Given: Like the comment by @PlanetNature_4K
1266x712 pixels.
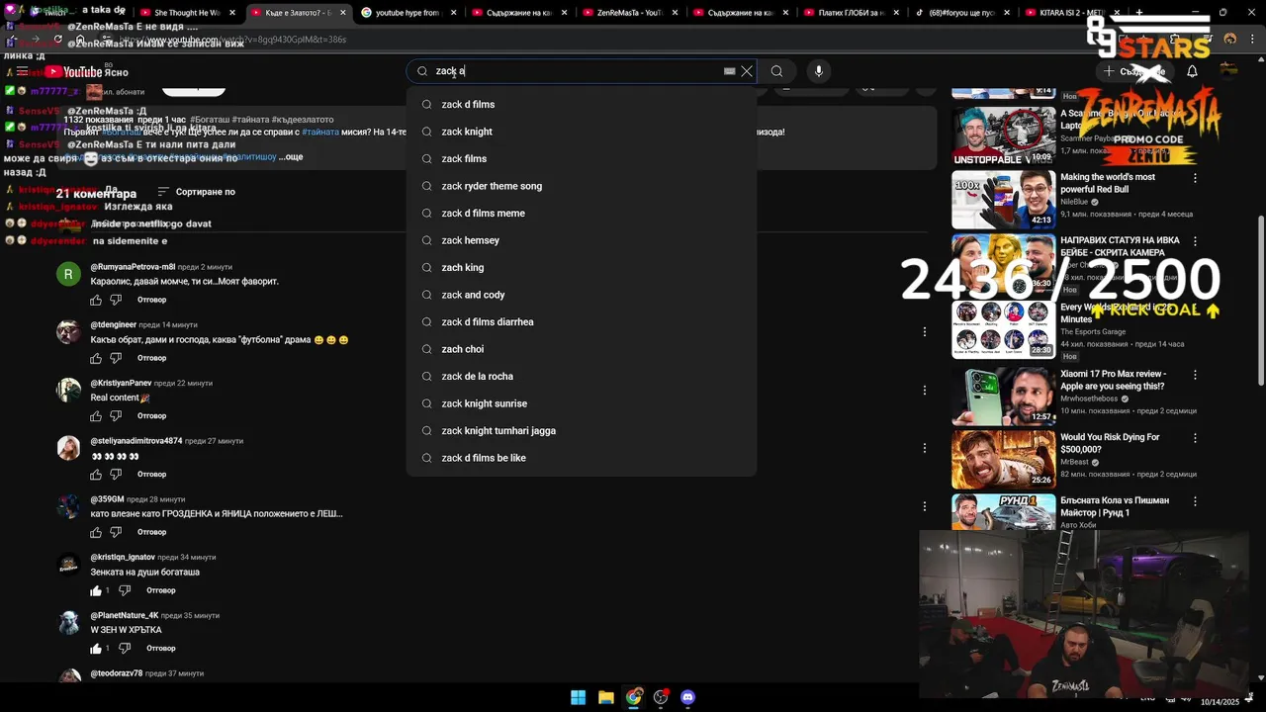Looking at the screenshot, I should click(96, 649).
